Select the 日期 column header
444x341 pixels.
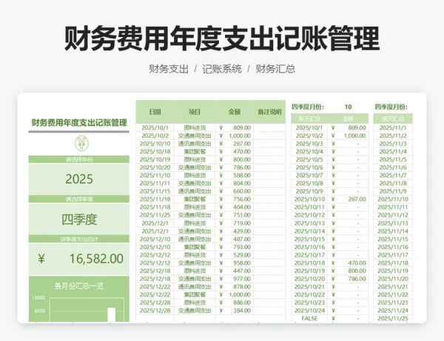[x=155, y=112]
